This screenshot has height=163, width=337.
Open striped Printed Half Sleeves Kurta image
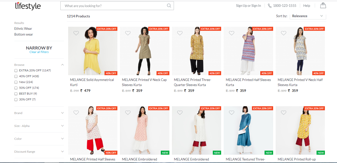pos(248,51)
